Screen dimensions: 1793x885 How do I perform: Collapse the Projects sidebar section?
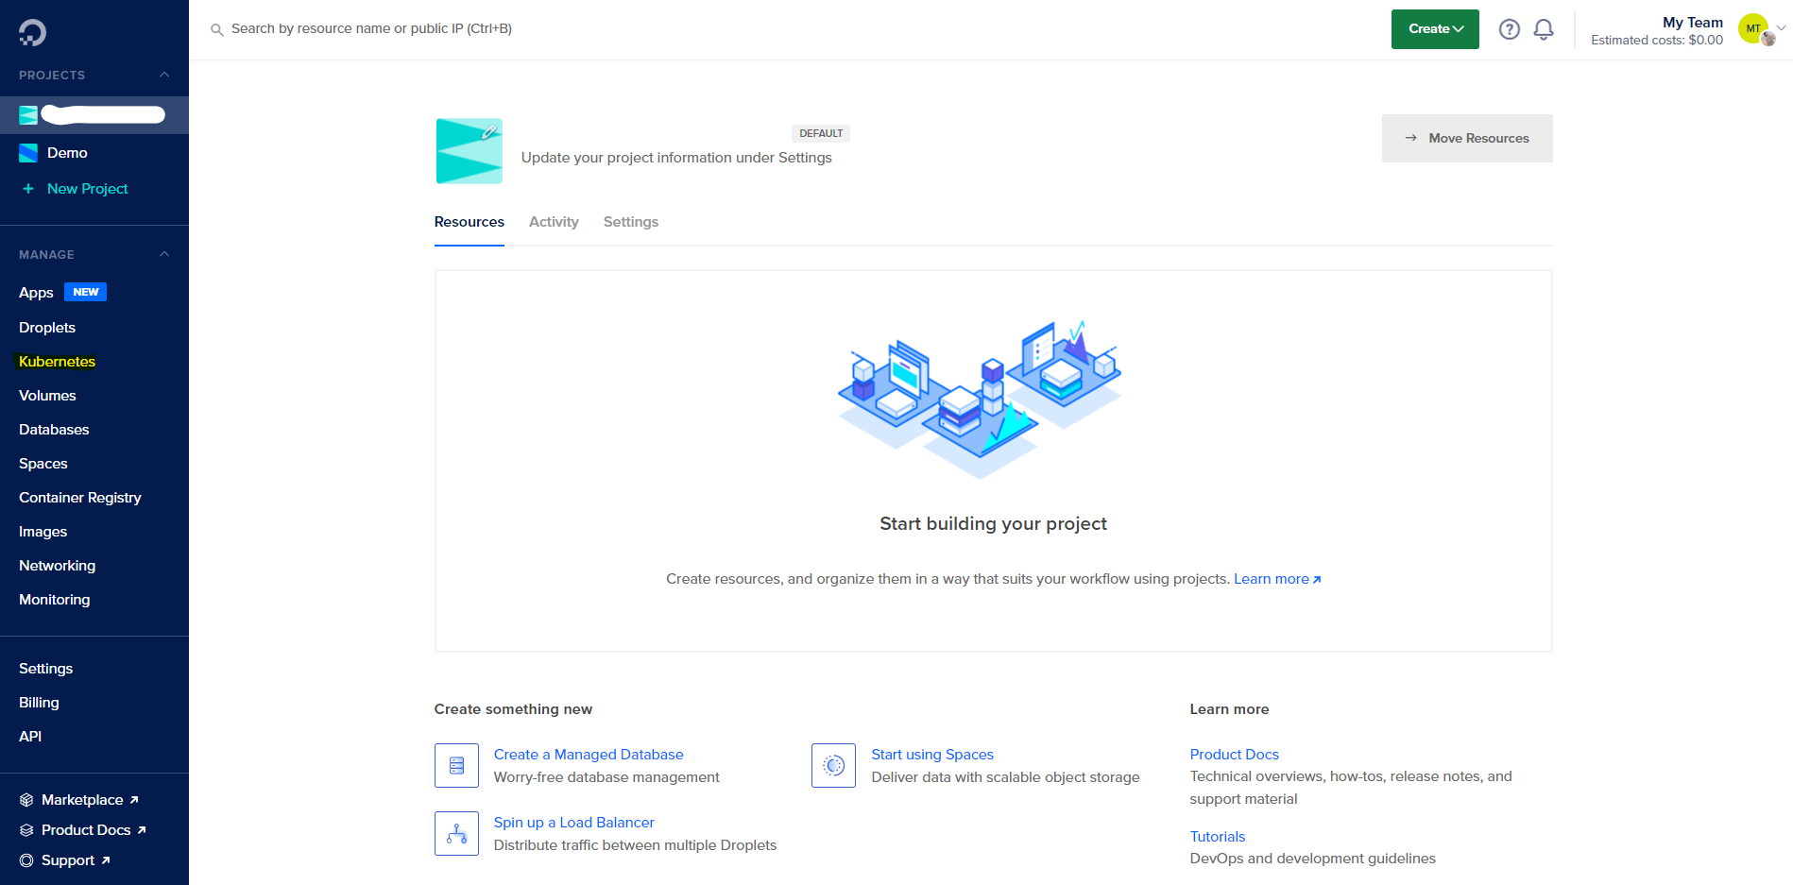click(164, 75)
